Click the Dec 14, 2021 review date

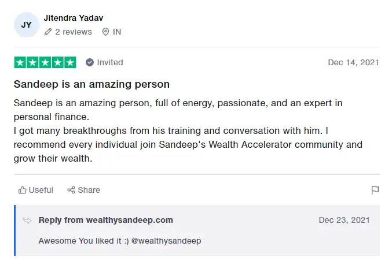[353, 62]
